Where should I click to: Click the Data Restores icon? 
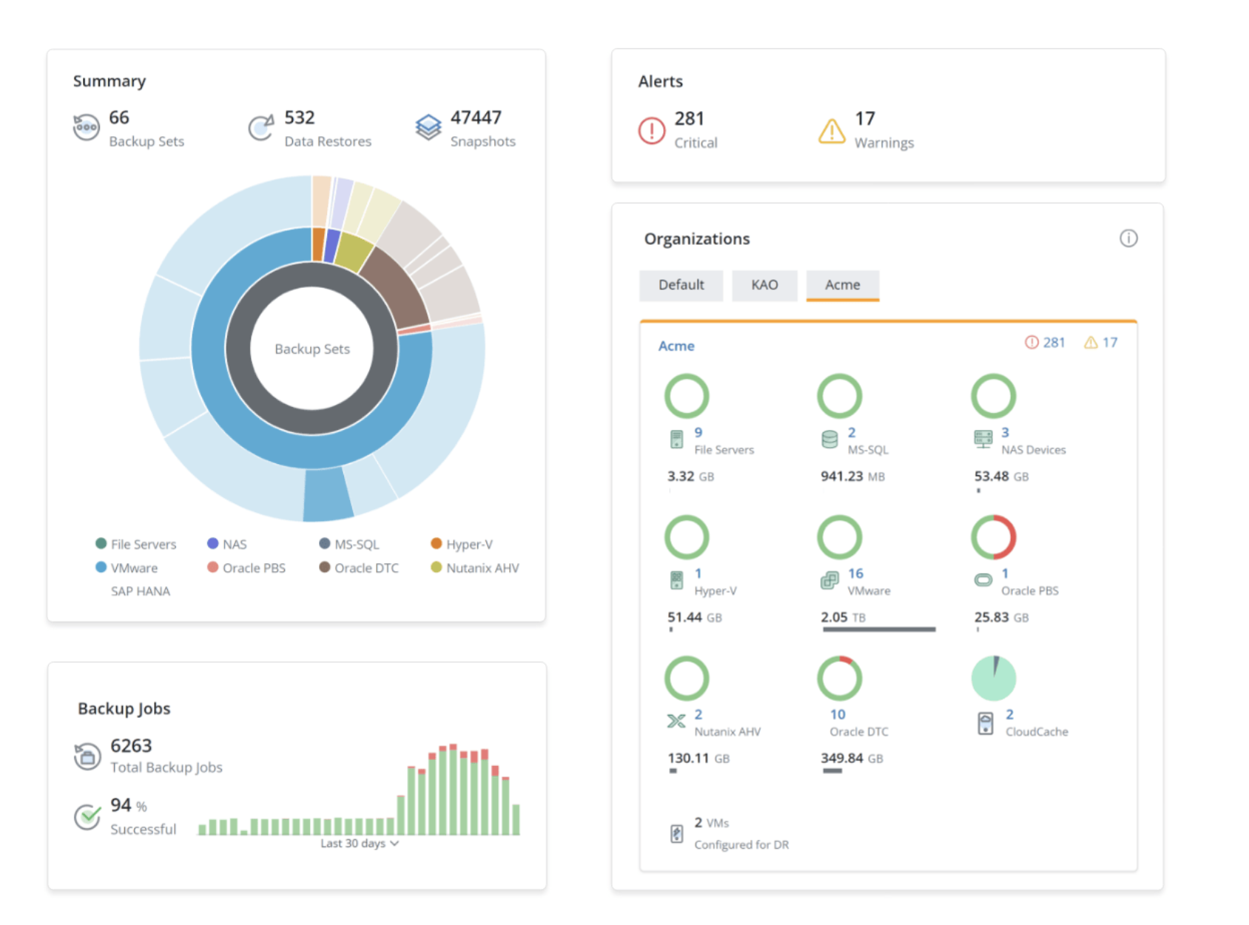click(x=260, y=127)
